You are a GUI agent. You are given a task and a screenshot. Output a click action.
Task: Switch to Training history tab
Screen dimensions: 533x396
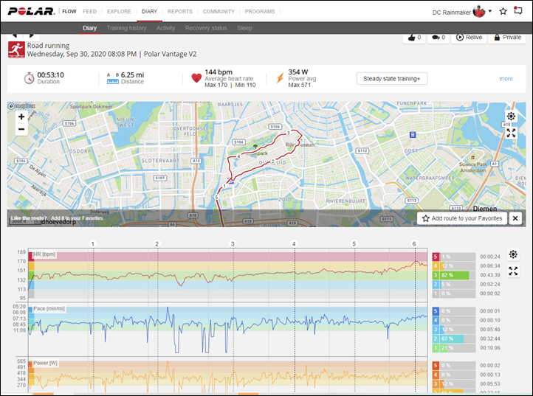(126, 28)
